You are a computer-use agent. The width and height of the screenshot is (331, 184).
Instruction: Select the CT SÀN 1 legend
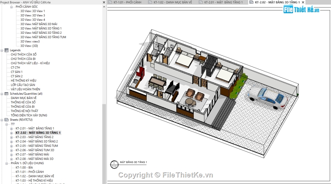[16, 72]
